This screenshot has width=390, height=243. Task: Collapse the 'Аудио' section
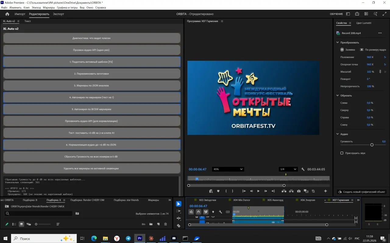(x=338, y=134)
